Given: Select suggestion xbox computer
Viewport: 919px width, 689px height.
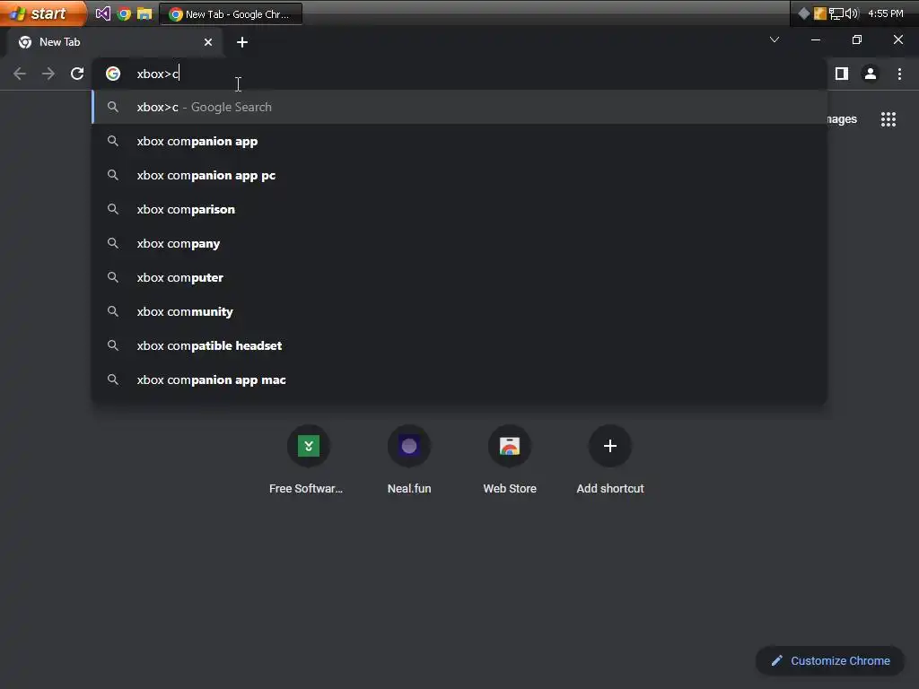Looking at the screenshot, I should coord(459,277).
